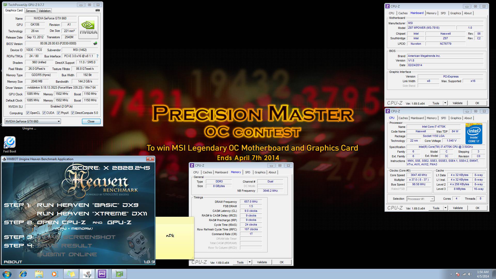Image resolution: width=496 pixels, height=279 pixels.
Task: Click the volume speaker tray icon
Action: coord(470,274)
